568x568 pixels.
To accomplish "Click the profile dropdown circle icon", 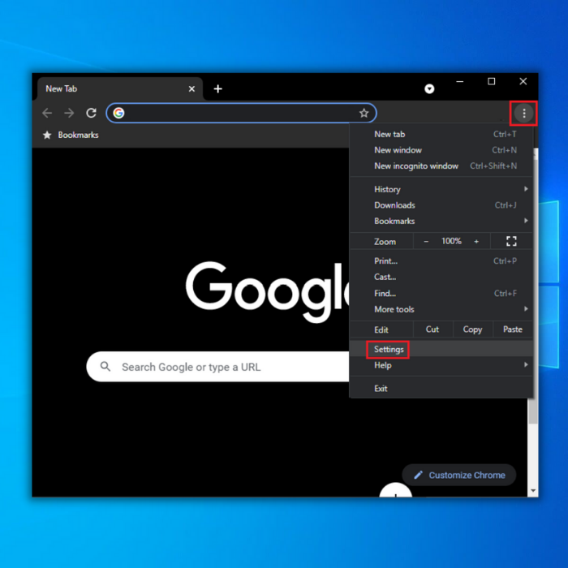I will point(429,88).
